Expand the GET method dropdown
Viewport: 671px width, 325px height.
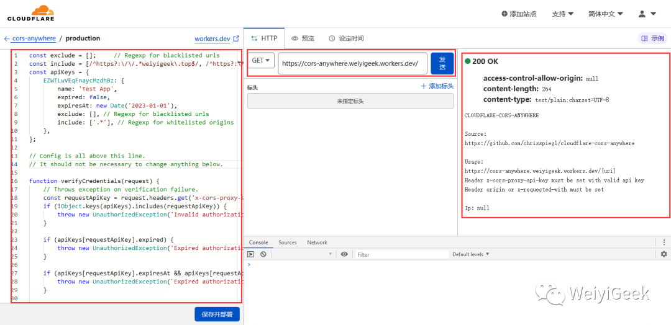[261, 61]
